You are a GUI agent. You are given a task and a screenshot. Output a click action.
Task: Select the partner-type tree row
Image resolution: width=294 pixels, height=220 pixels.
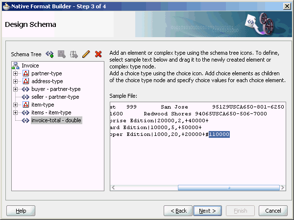click(x=47, y=73)
